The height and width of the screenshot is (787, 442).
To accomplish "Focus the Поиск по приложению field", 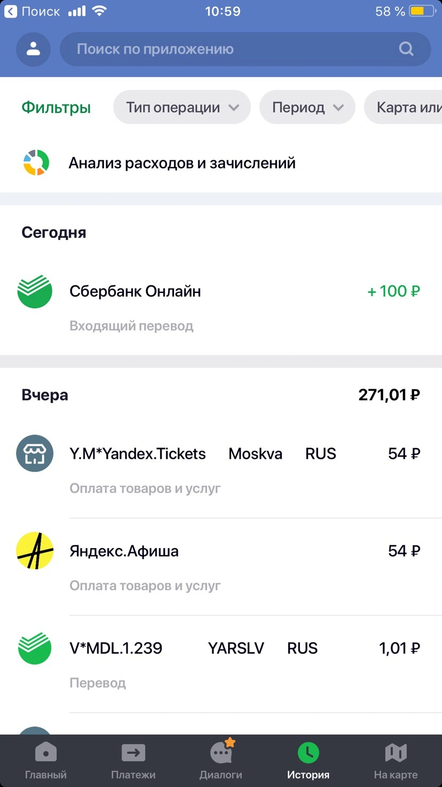I will pyautogui.click(x=246, y=49).
